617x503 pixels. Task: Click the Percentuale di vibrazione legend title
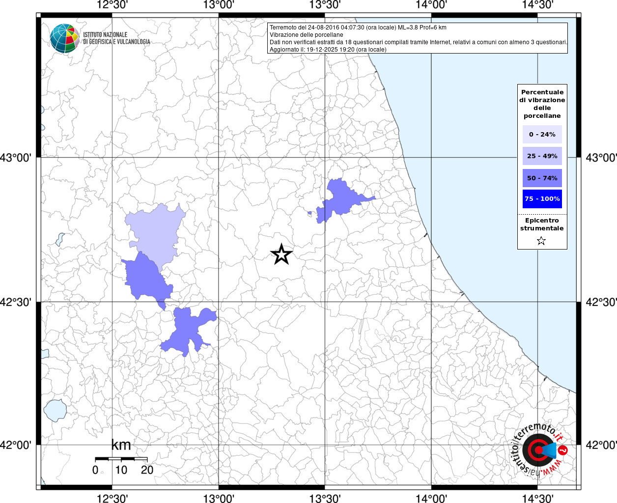(x=542, y=104)
